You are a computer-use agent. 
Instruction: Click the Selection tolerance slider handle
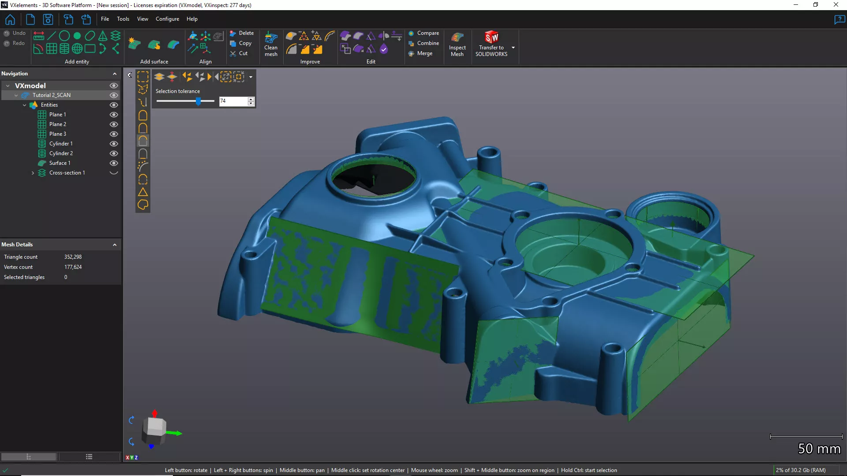click(x=199, y=101)
